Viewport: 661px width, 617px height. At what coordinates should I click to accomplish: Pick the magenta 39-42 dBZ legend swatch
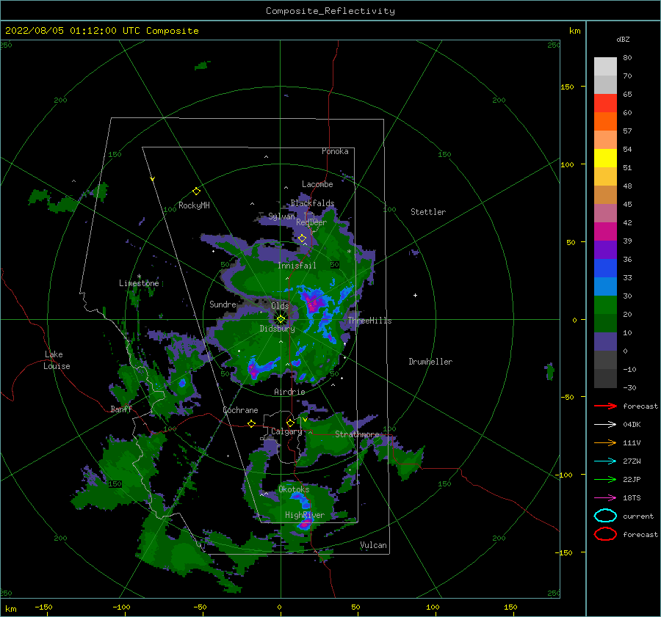click(x=605, y=231)
